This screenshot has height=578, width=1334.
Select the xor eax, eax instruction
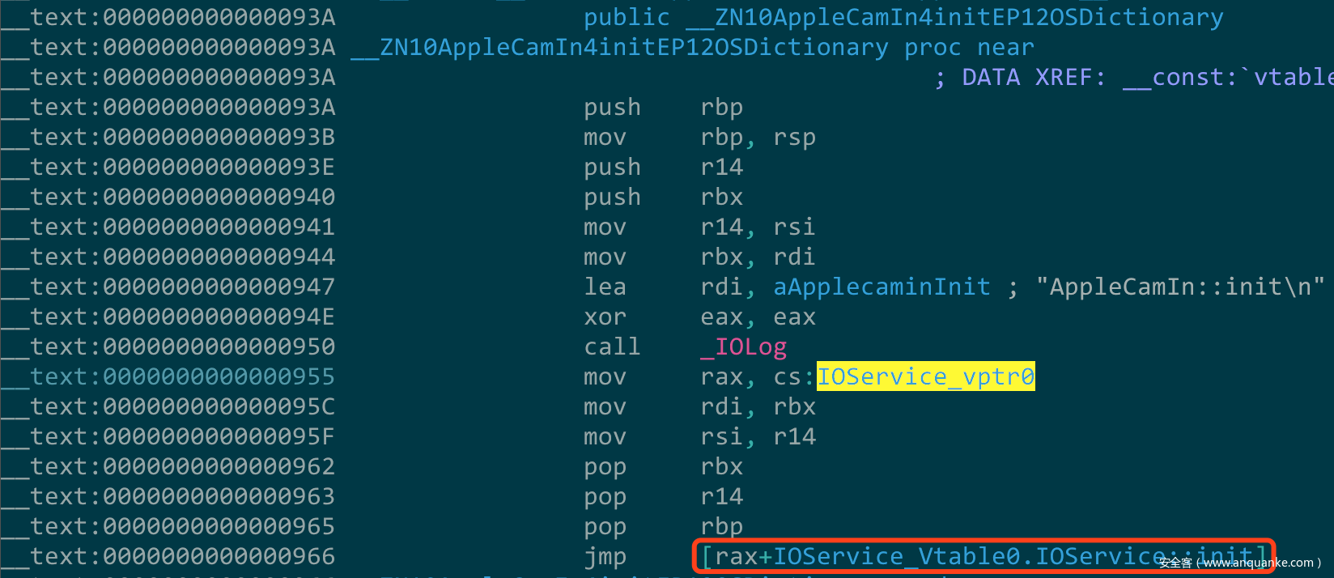[x=699, y=317]
